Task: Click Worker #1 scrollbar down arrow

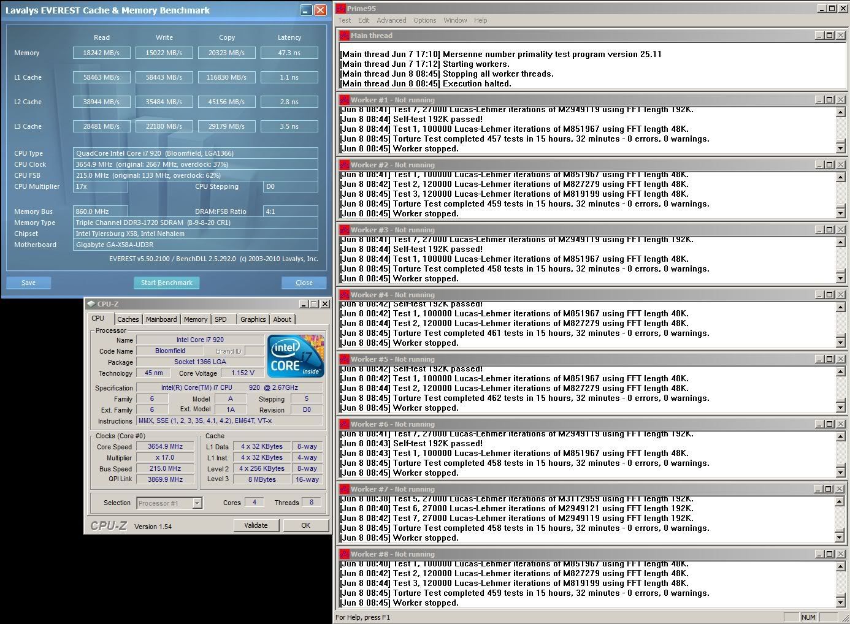Action: 840,148
